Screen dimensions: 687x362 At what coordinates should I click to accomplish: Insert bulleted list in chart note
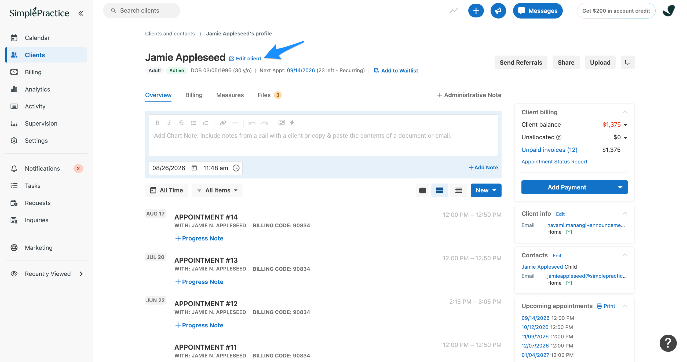point(193,123)
